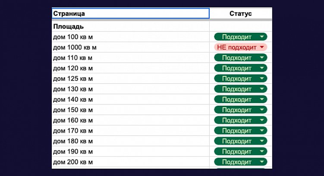The image size is (324, 176).
Task: Open the status dropdown for дом 150 кв м
Action: coord(241,110)
